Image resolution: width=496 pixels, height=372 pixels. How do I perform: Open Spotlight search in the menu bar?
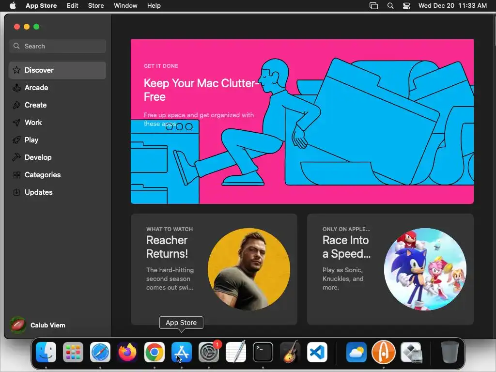pyautogui.click(x=390, y=6)
